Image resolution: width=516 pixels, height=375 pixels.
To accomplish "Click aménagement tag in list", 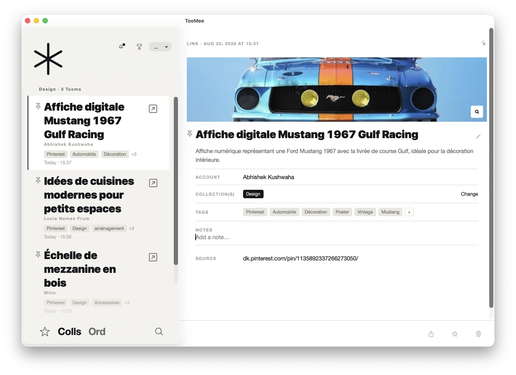I will [x=109, y=229].
